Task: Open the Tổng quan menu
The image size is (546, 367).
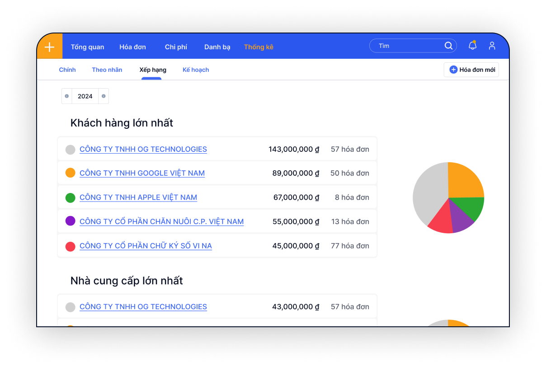Action: coord(87,47)
